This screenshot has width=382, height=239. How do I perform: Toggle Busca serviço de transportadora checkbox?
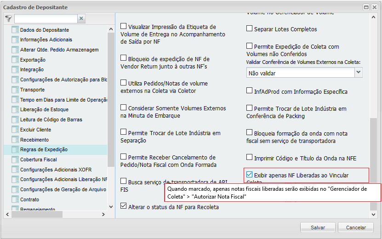pyautogui.click(x=124, y=181)
